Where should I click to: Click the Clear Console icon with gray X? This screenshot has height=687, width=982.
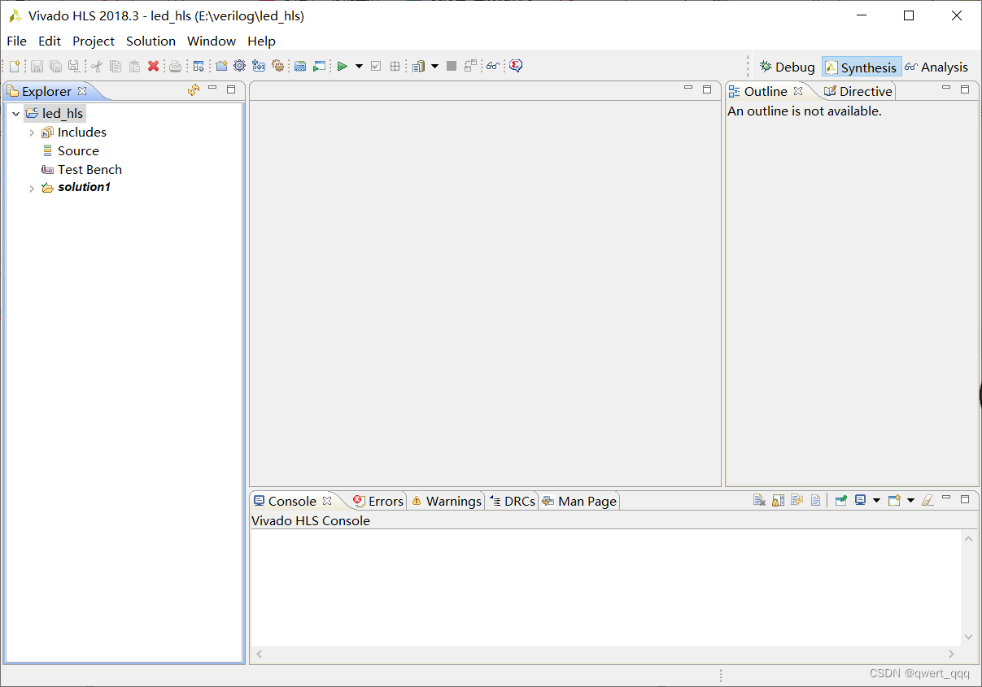pyautogui.click(x=759, y=500)
